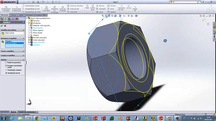Select the Casca tool
The image size is (216, 121).
pos(100,12)
